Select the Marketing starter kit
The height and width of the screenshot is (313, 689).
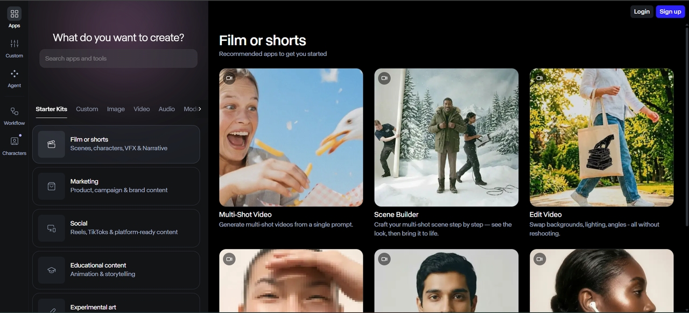(116, 186)
